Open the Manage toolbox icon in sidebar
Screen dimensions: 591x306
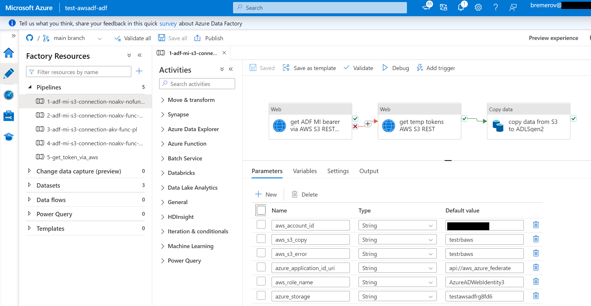[9, 116]
